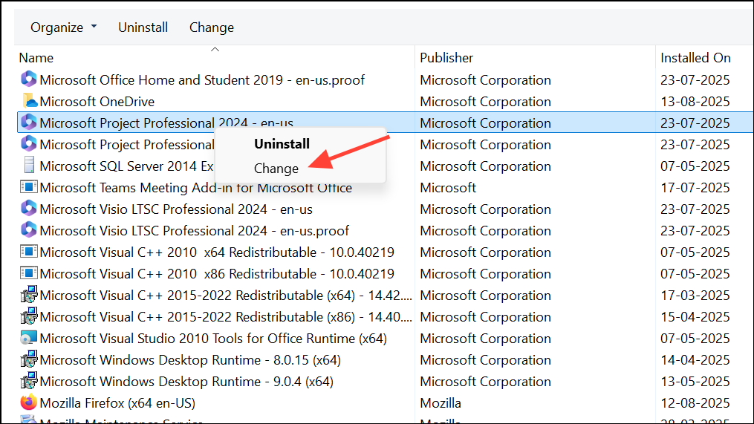The image size is (754, 424).
Task: Sort by the Installed On column
Action: point(695,58)
